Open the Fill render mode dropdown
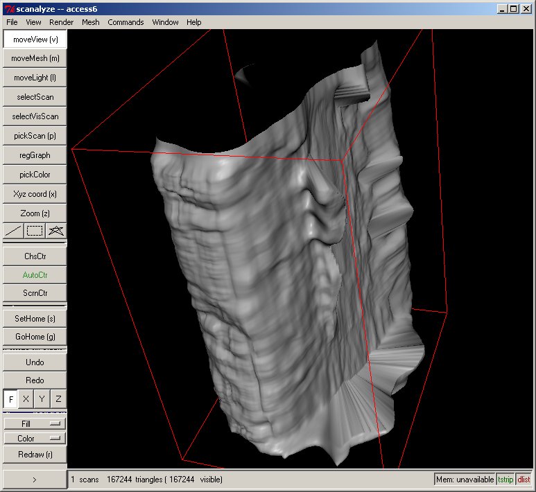Image resolution: width=536 pixels, height=492 pixels. 35,423
